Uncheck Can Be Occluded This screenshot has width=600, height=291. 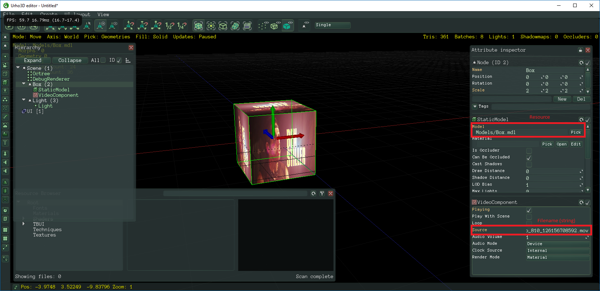(529, 157)
